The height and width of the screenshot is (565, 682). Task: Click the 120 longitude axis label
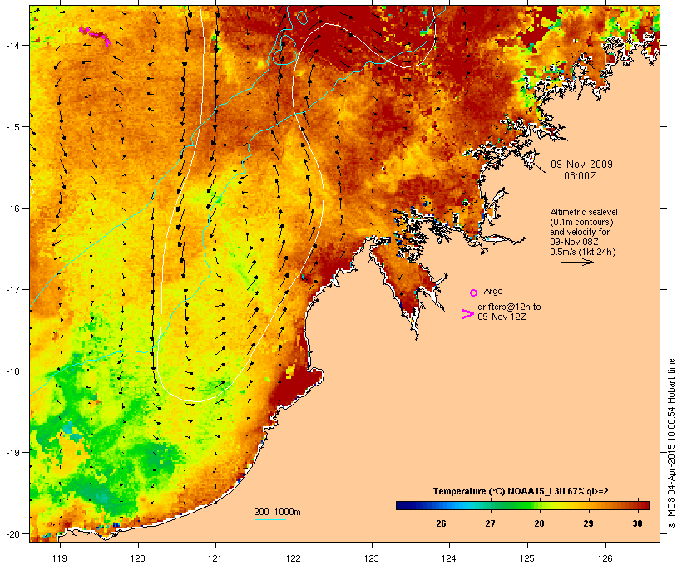tap(138, 558)
